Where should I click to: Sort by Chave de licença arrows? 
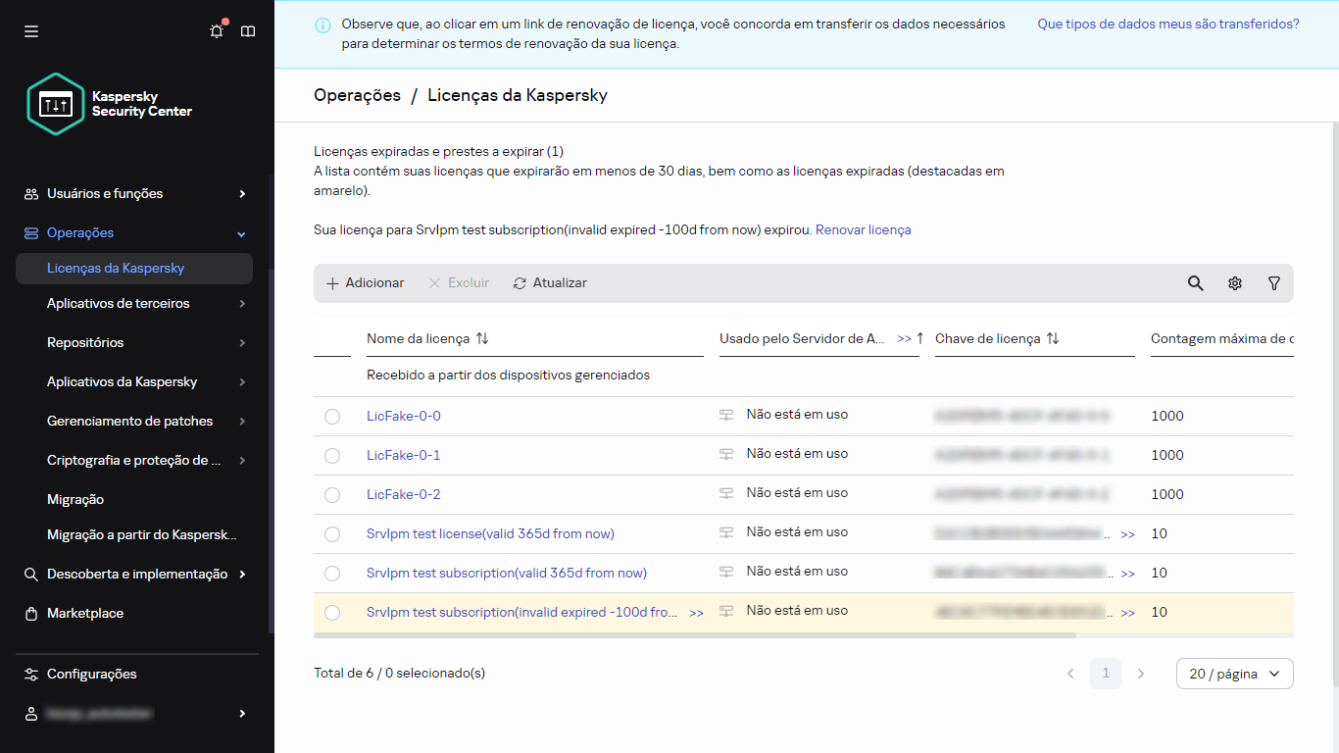1053,338
